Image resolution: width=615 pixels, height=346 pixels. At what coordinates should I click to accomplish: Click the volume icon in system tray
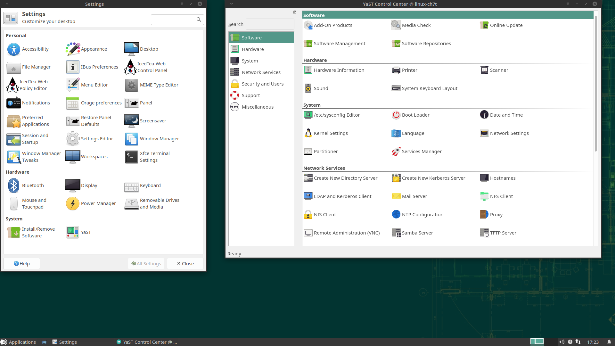(562, 342)
